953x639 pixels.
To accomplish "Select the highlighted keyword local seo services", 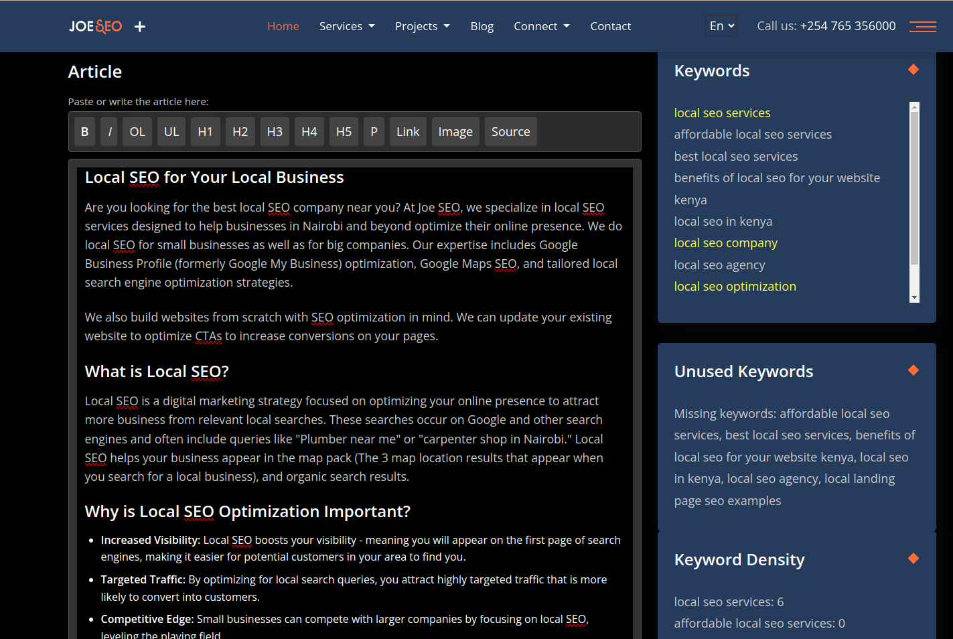I will click(722, 113).
